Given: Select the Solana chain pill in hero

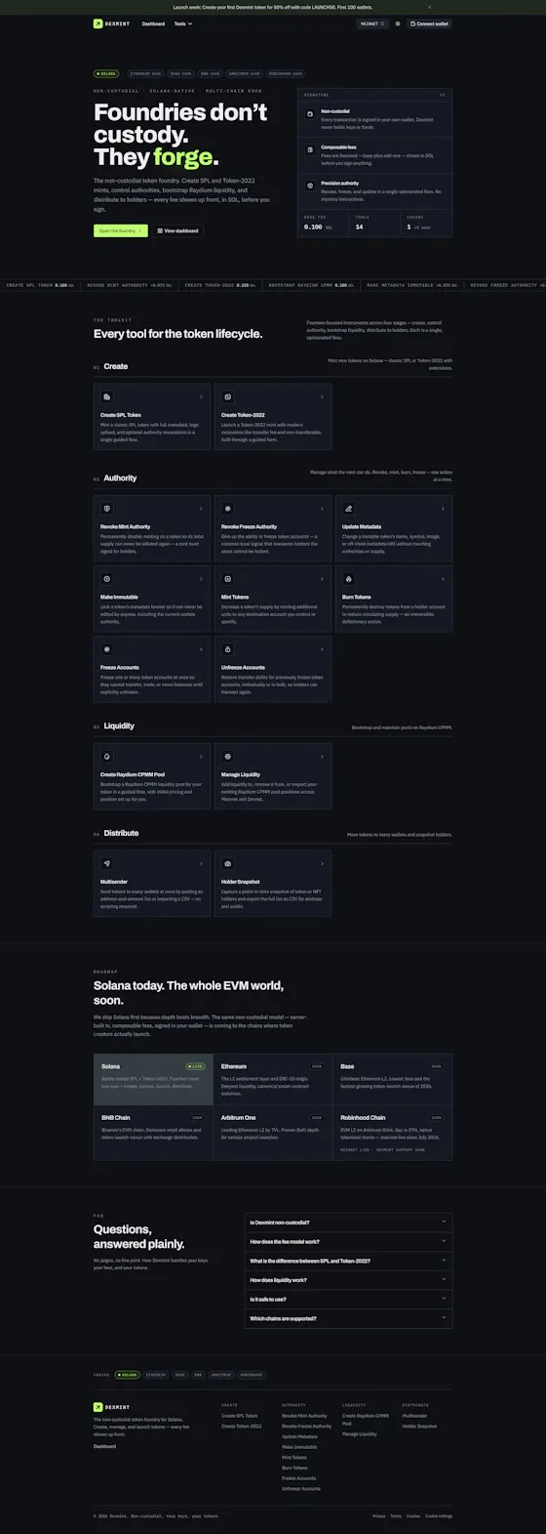Looking at the screenshot, I should (x=106, y=73).
